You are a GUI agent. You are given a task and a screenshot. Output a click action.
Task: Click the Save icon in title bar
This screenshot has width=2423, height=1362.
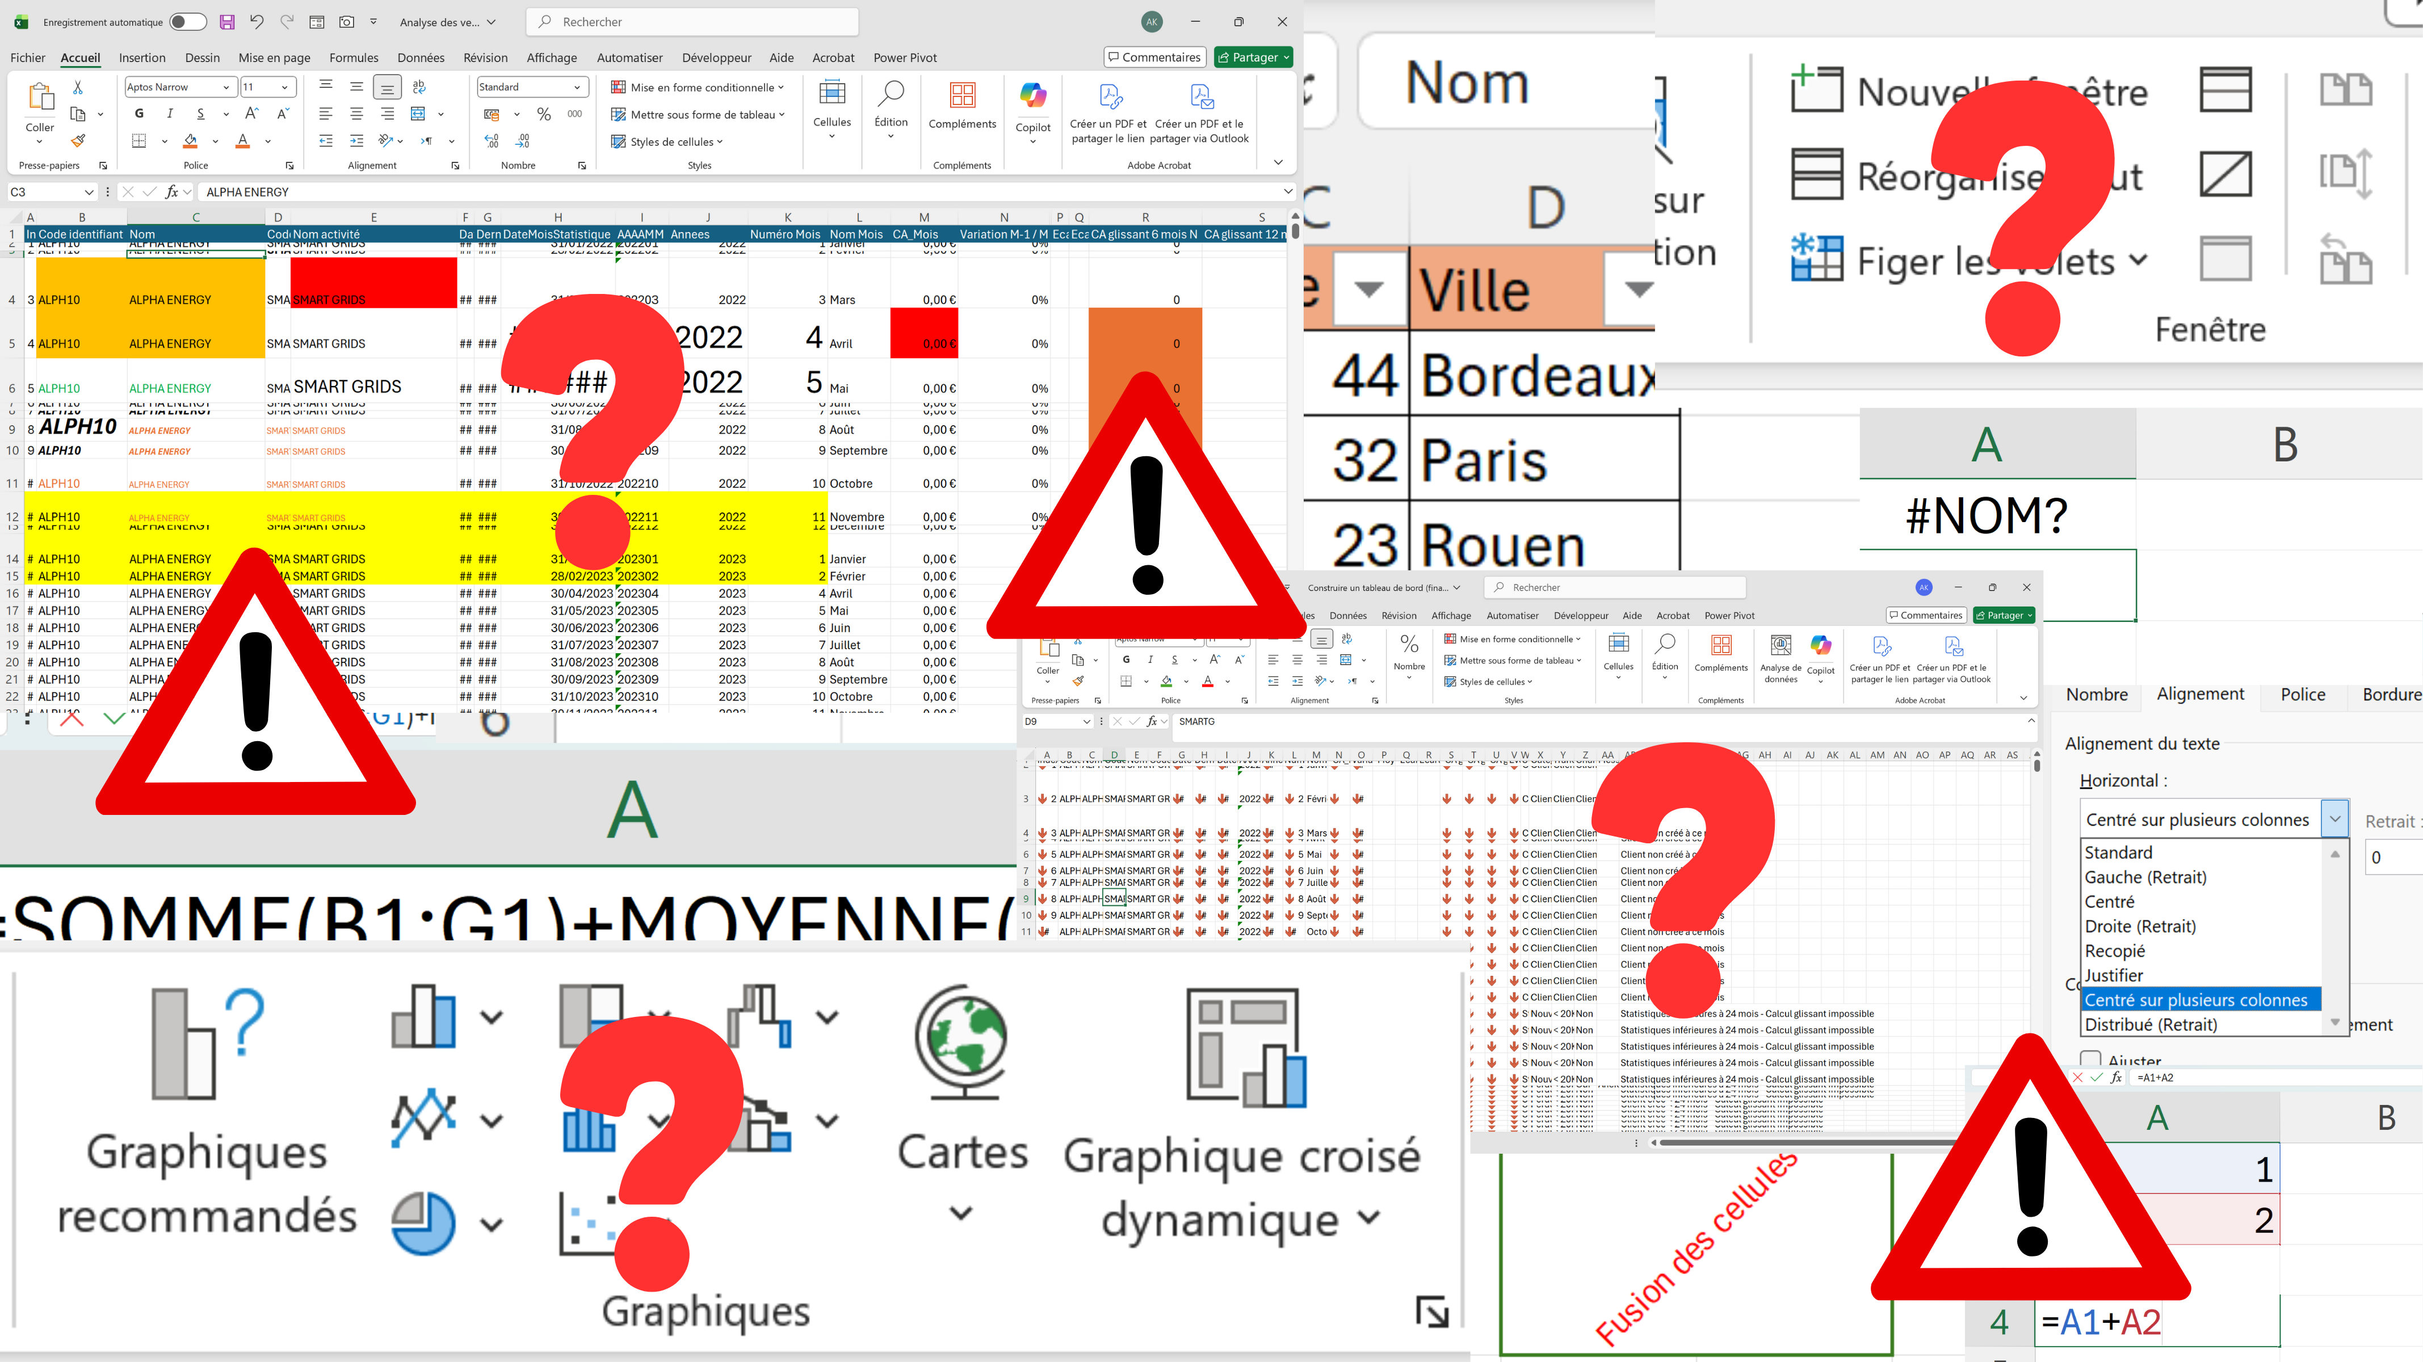tap(226, 22)
